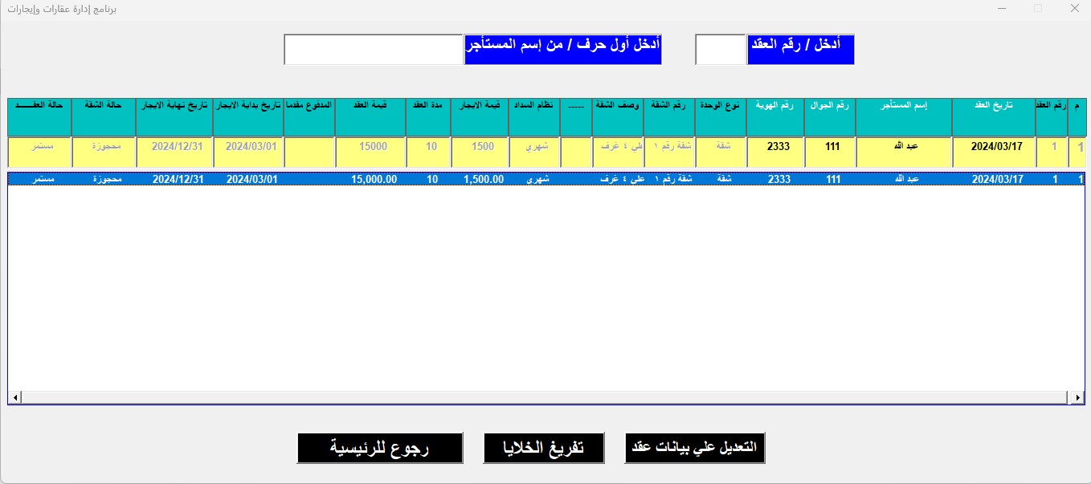This screenshot has width=1091, height=484.
Task: Click the contract number input box
Action: (721, 50)
